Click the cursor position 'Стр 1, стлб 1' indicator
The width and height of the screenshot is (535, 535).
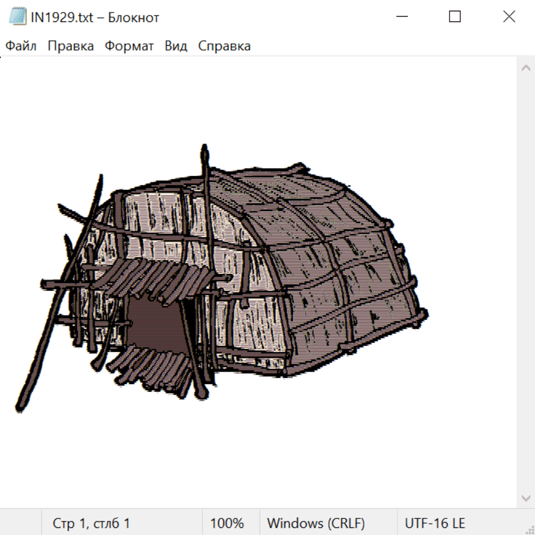pyautogui.click(x=91, y=523)
